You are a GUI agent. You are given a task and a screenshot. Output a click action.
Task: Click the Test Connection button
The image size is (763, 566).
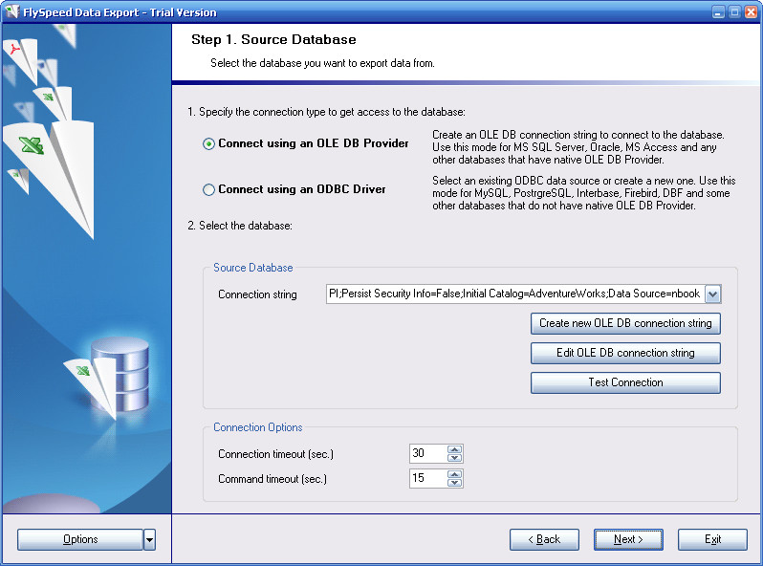[x=625, y=383]
